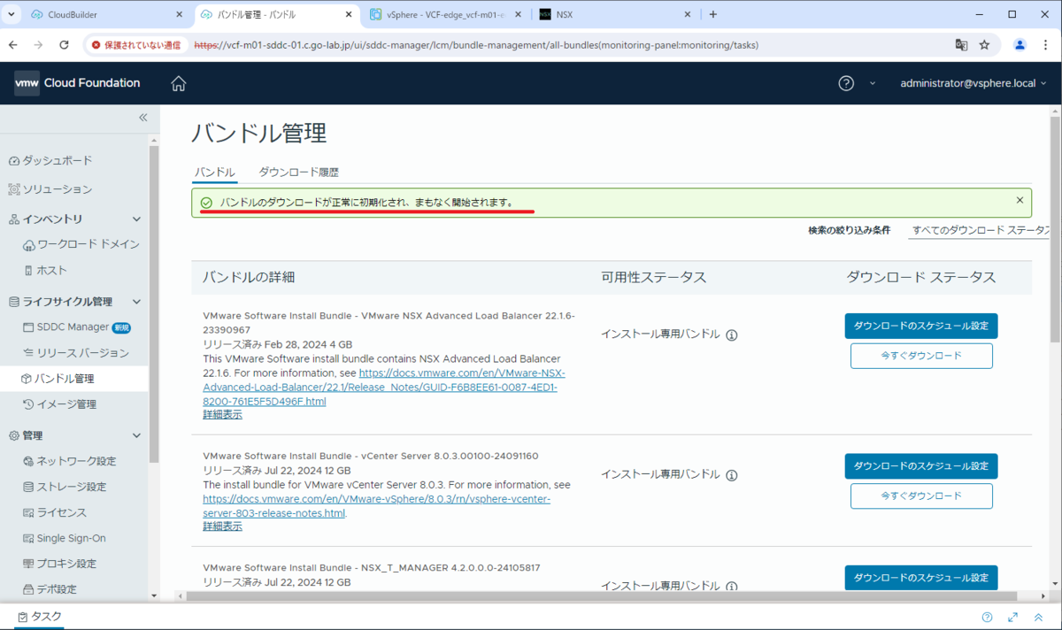The height and width of the screenshot is (630, 1062).
Task: Open Single Sign-On in the sidebar
Action: click(x=65, y=538)
